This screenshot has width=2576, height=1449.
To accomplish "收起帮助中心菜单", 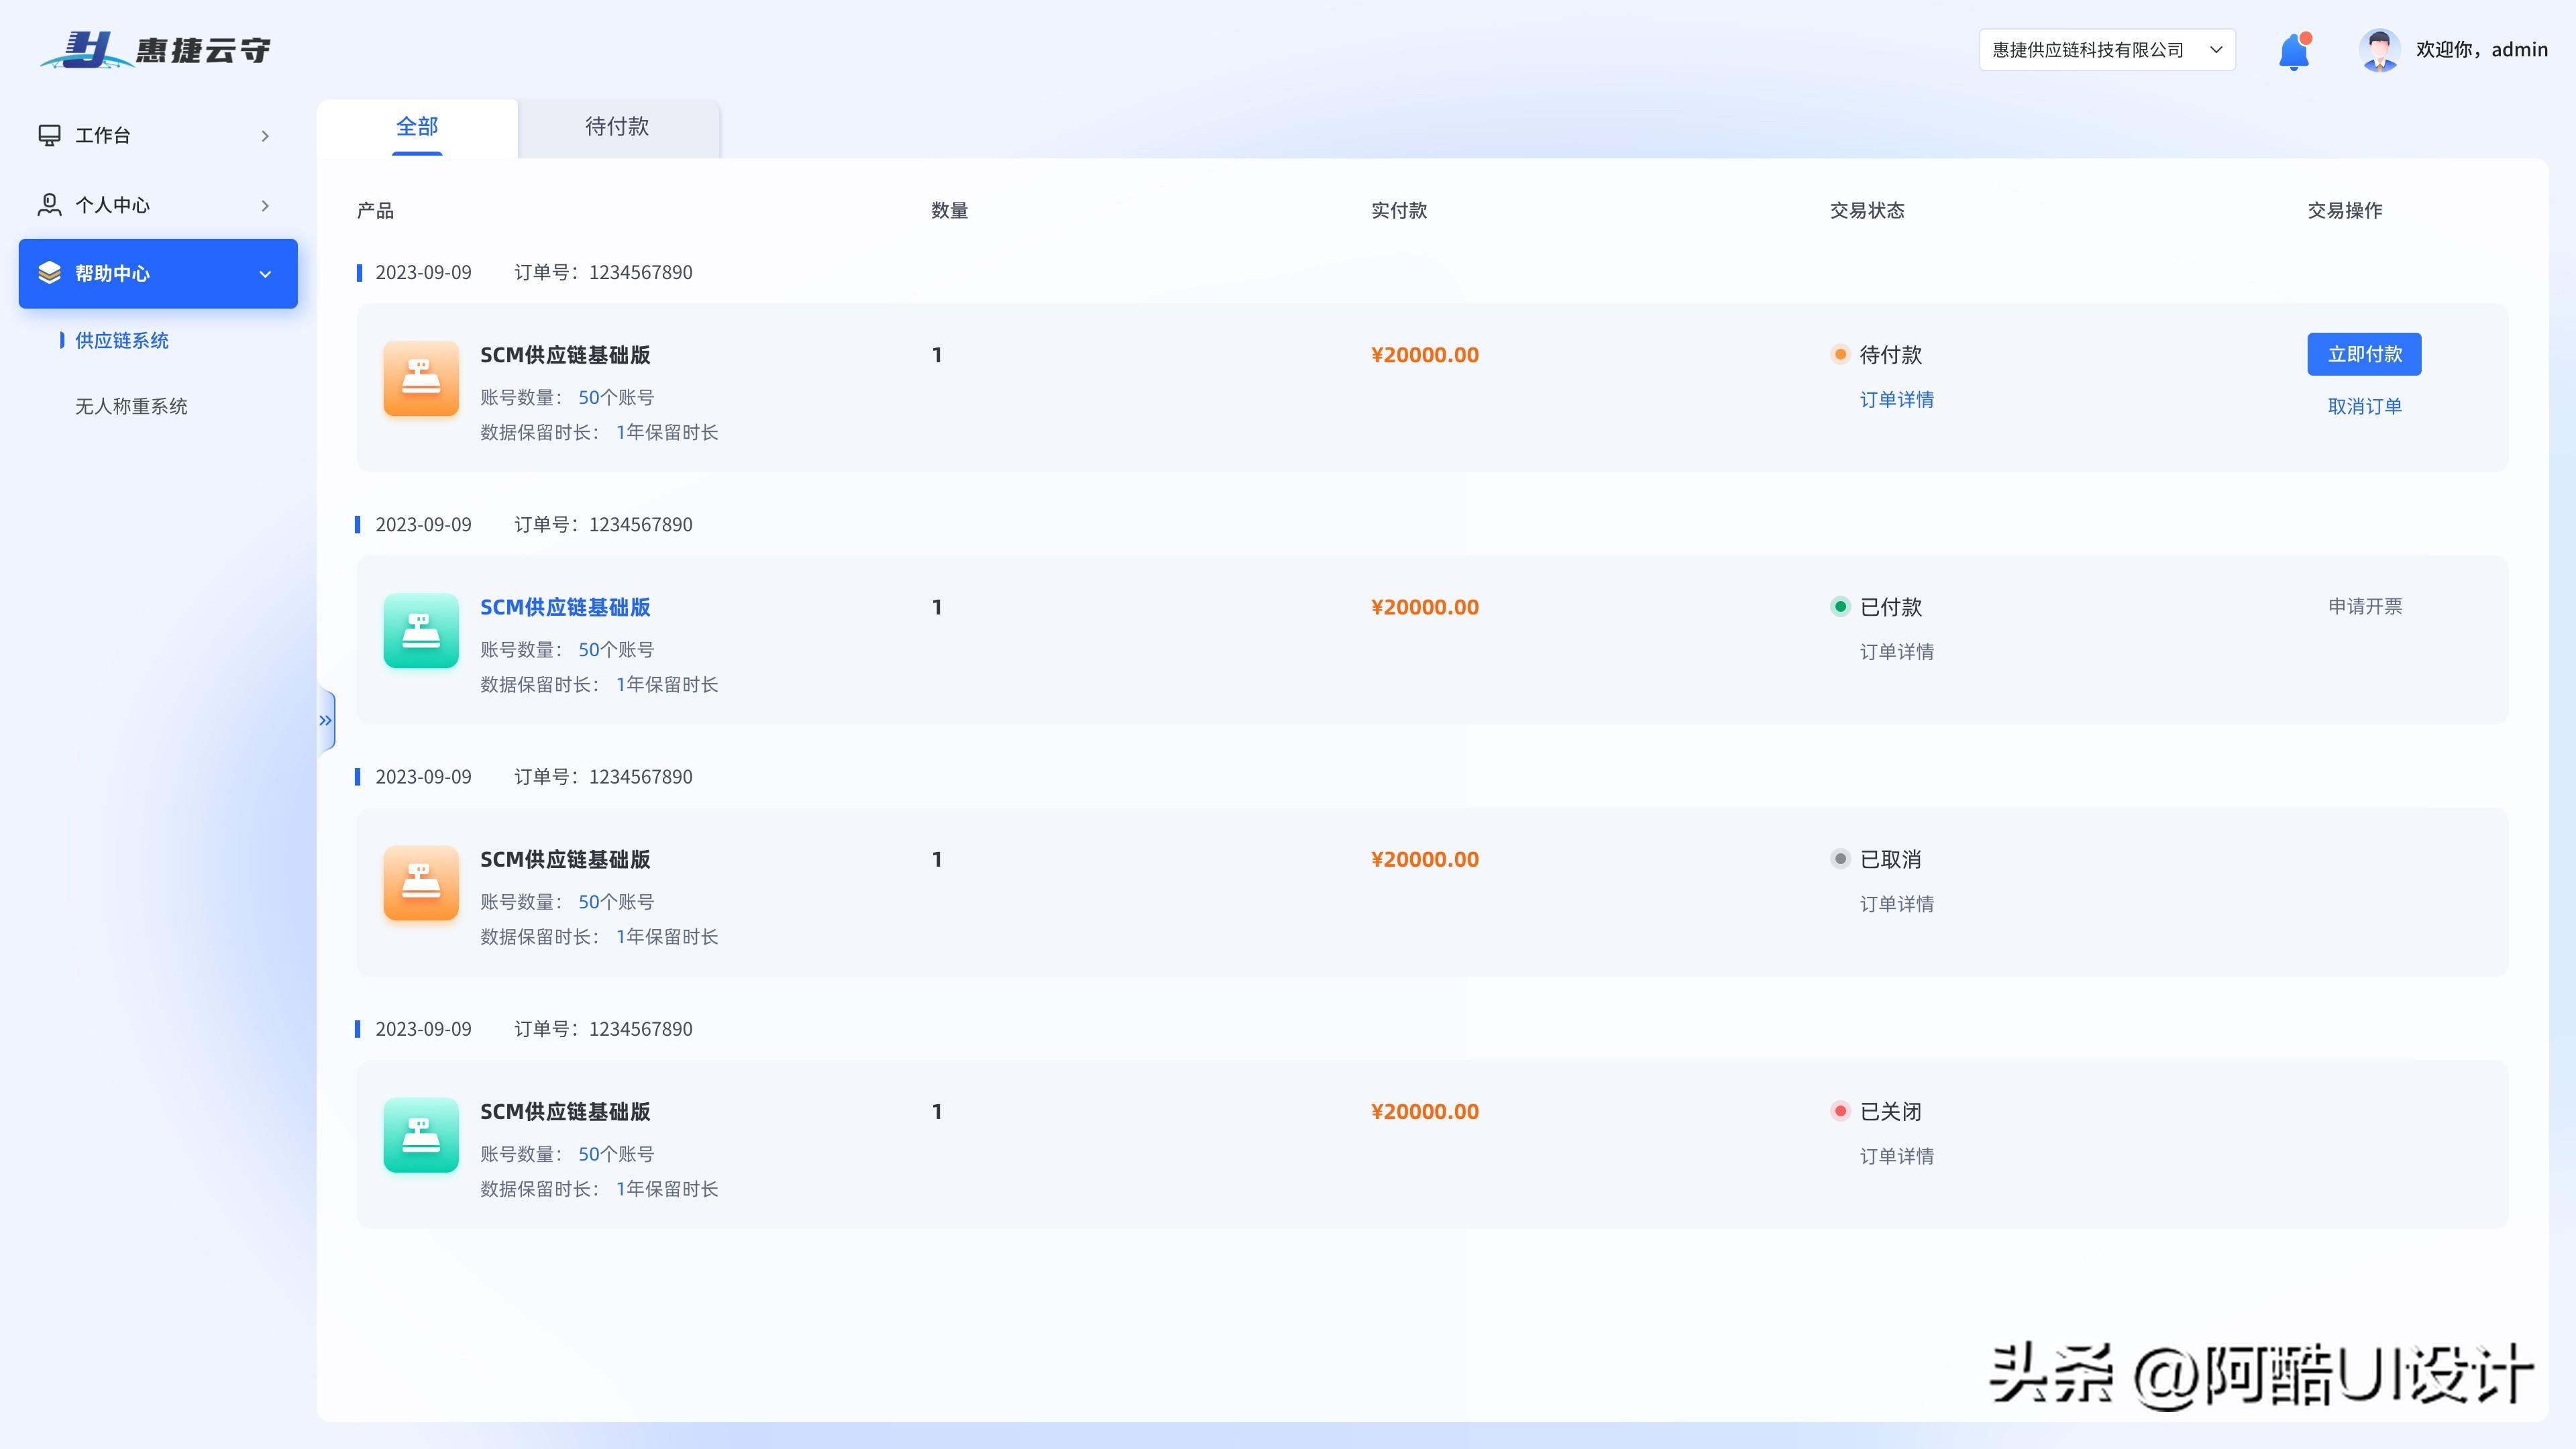I will (265, 273).
